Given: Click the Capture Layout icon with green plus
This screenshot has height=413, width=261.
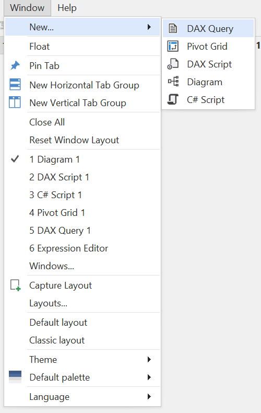Looking at the screenshot, I should pos(15,285).
